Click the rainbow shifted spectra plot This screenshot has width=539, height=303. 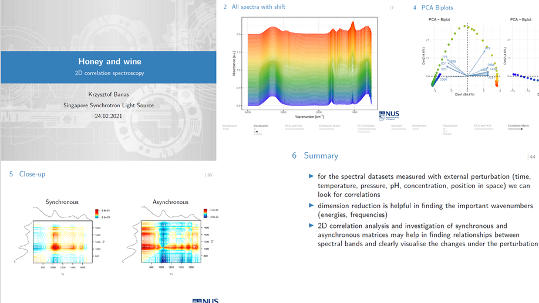point(309,63)
